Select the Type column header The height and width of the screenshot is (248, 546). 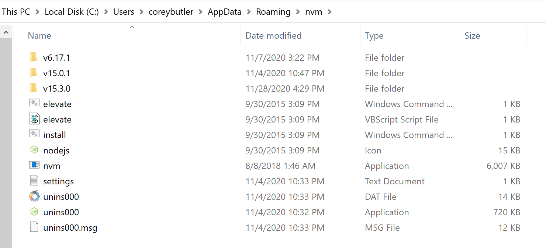coord(374,35)
